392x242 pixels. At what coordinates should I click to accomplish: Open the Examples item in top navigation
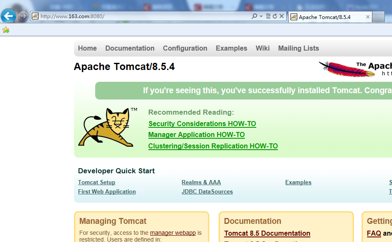pyautogui.click(x=231, y=48)
